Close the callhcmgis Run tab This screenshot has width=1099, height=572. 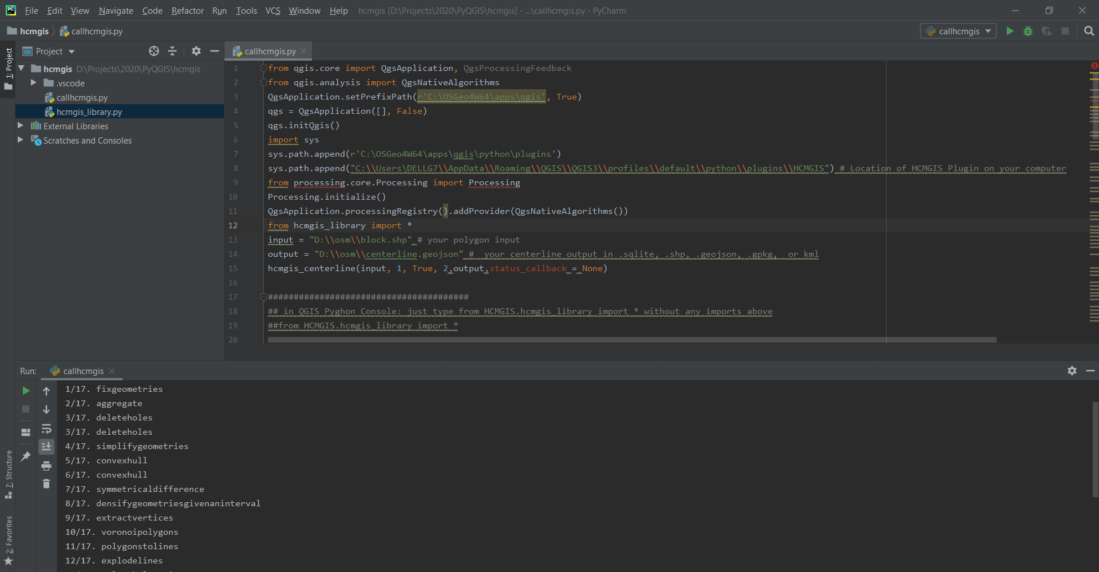tap(112, 371)
